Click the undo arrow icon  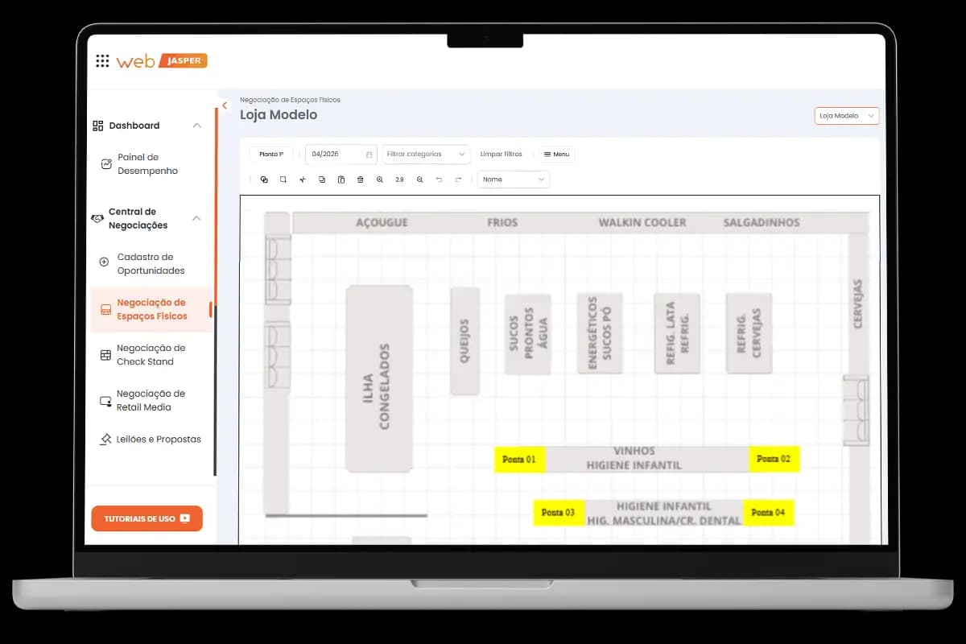439,180
